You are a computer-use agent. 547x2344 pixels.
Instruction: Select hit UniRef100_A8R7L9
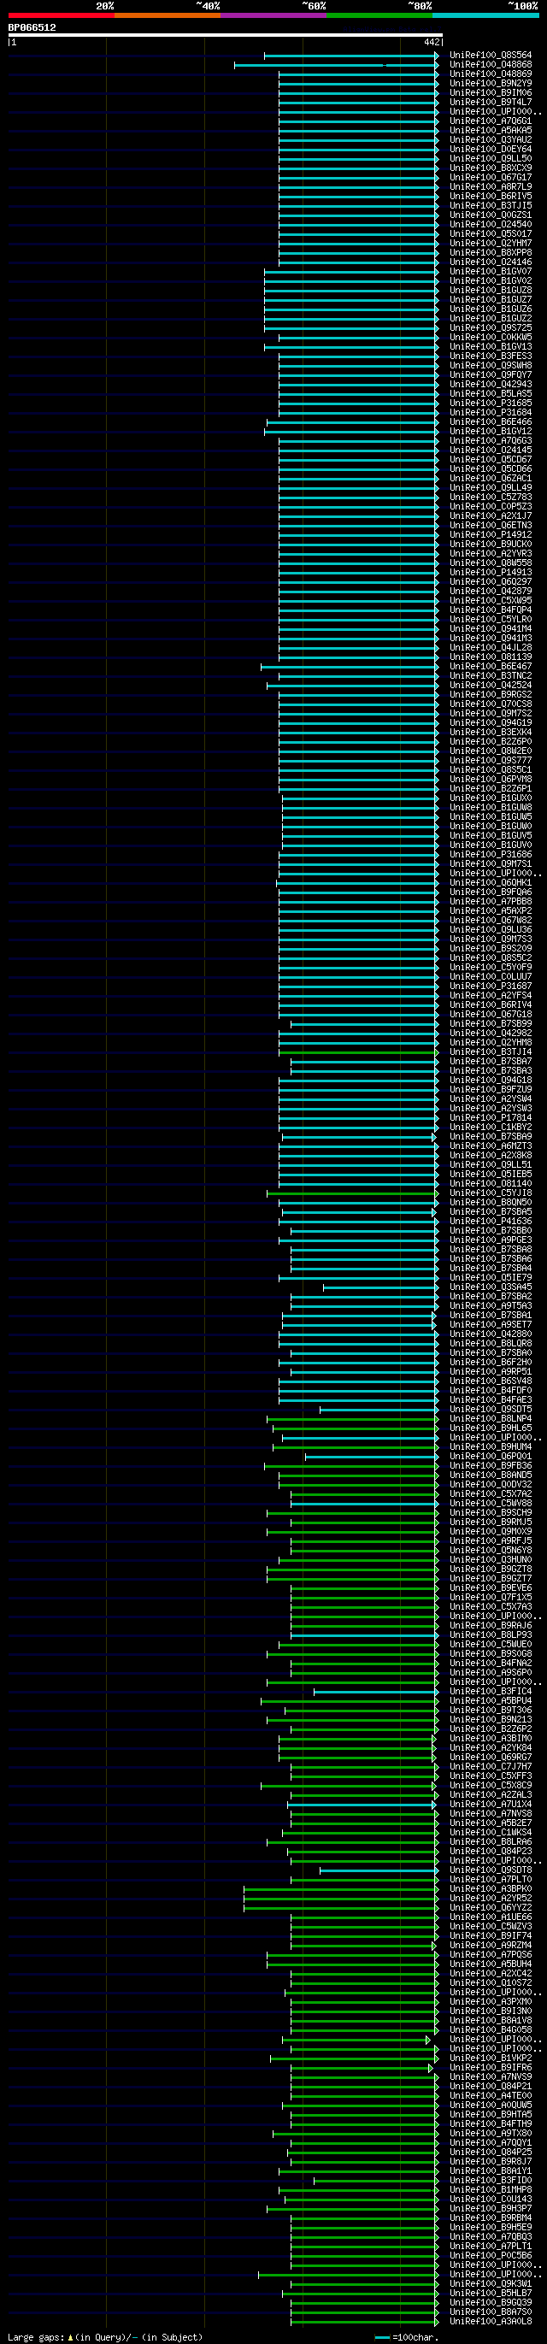[491, 187]
